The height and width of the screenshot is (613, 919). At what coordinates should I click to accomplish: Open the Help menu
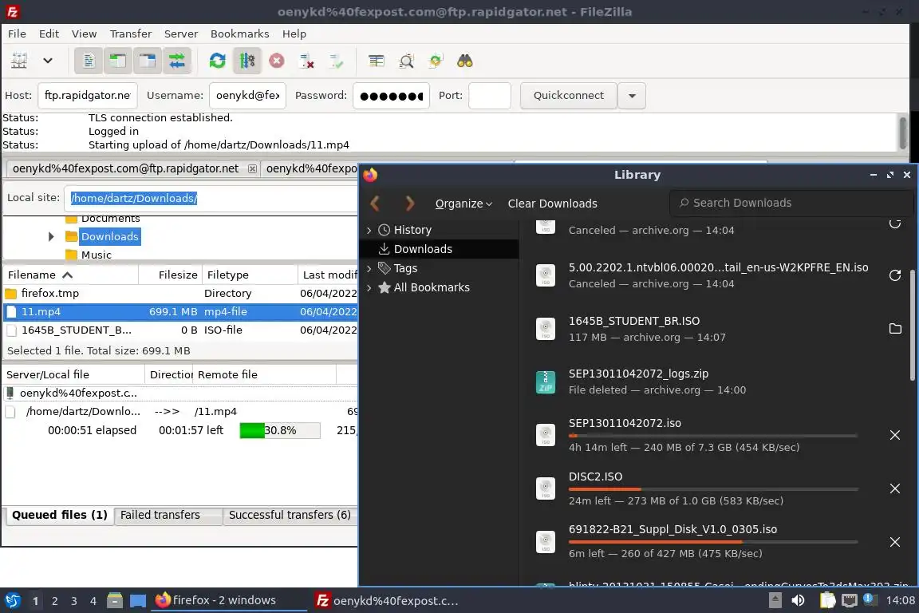[294, 34]
